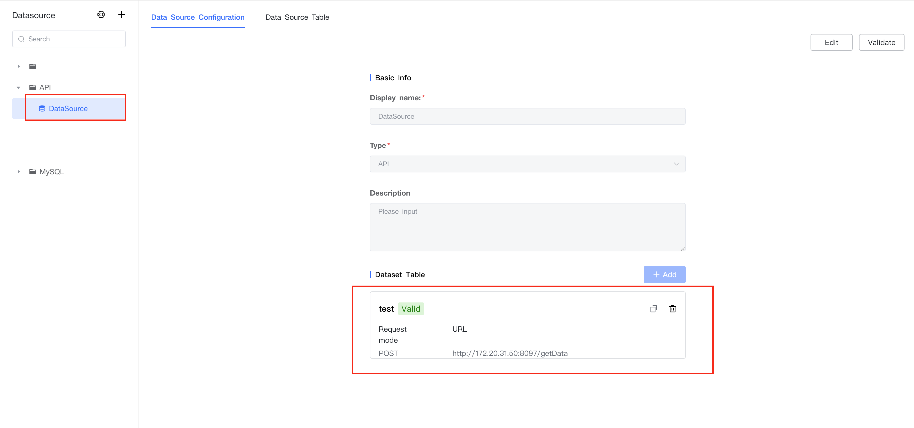
Task: Click Add button for Dataset Table
Action: click(x=664, y=275)
